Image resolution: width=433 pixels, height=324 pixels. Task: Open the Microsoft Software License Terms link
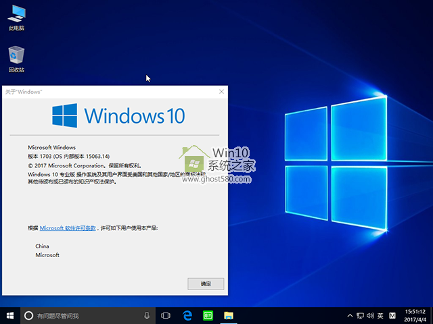click(68, 229)
